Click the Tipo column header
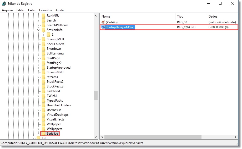The height and width of the screenshot is (149, 242). [x=191, y=16]
